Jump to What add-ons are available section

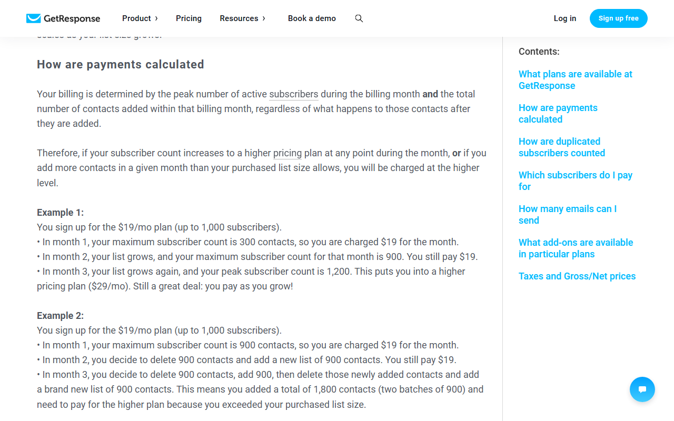576,248
